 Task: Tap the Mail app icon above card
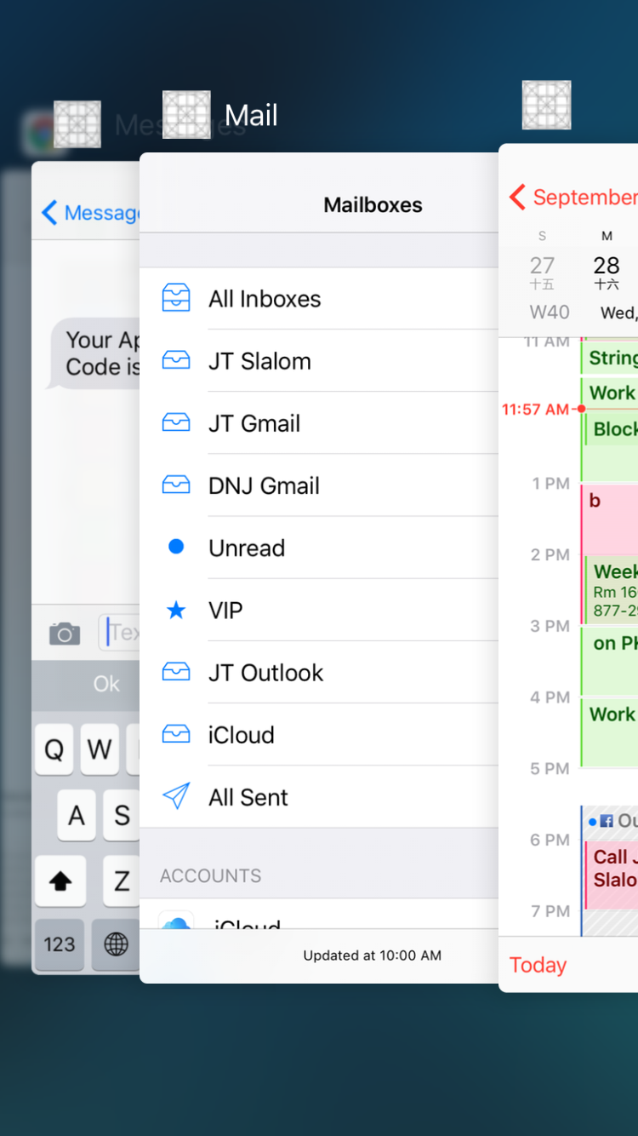click(x=186, y=115)
